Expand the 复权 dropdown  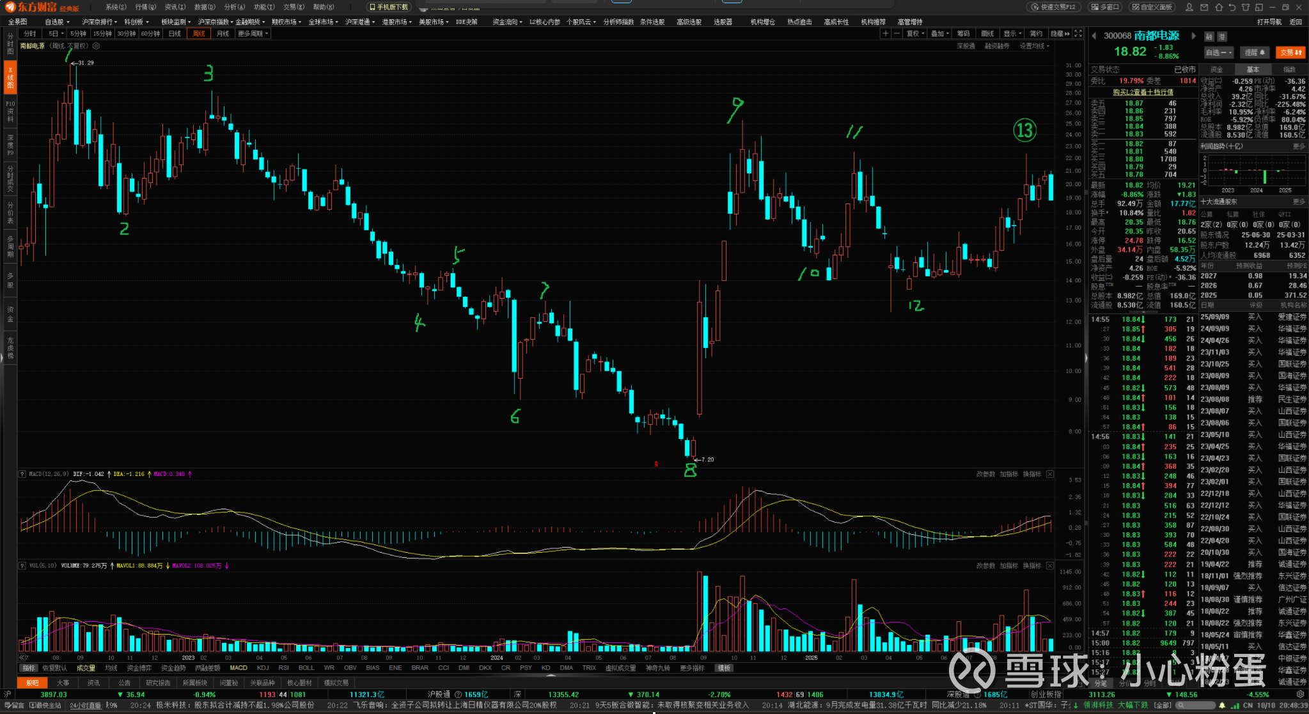click(x=915, y=33)
